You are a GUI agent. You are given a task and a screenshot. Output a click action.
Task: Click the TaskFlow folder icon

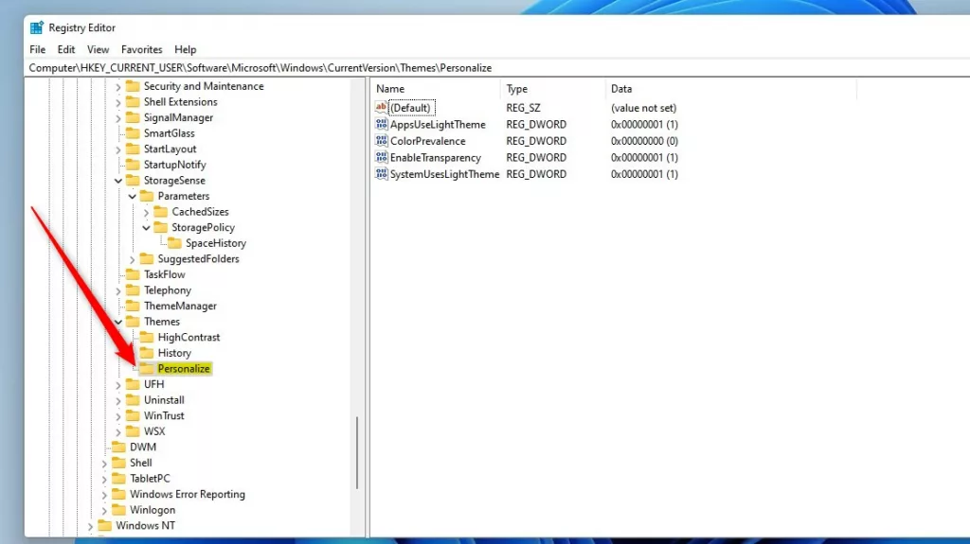click(x=133, y=274)
